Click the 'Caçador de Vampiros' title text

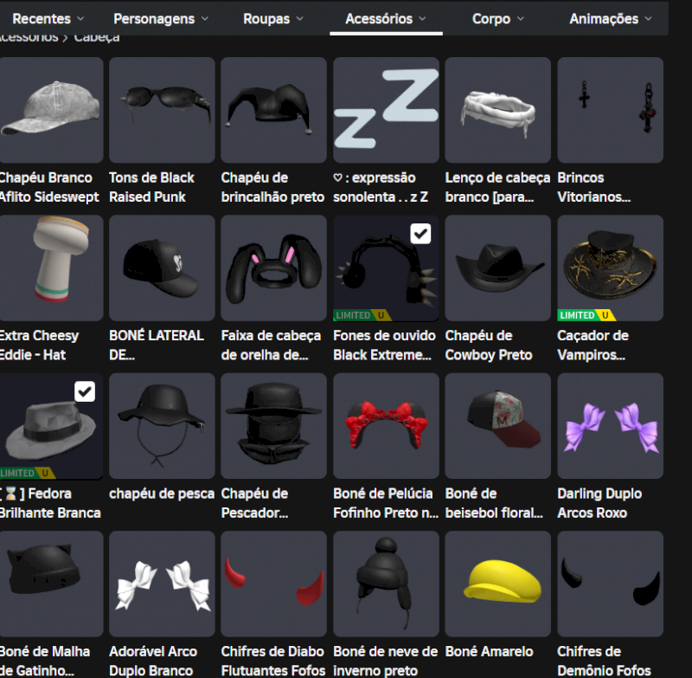point(593,345)
